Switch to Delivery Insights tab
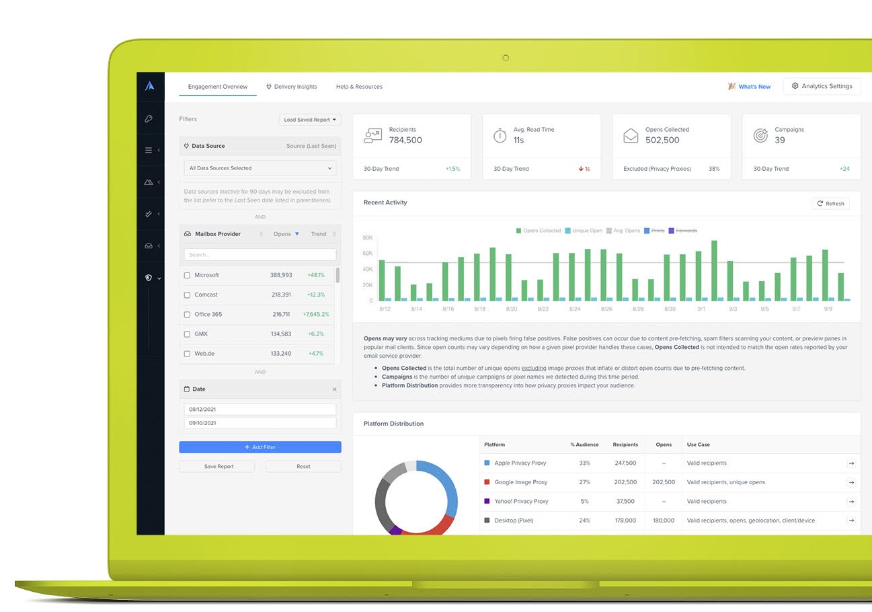This screenshot has width=872, height=612. pyautogui.click(x=292, y=87)
